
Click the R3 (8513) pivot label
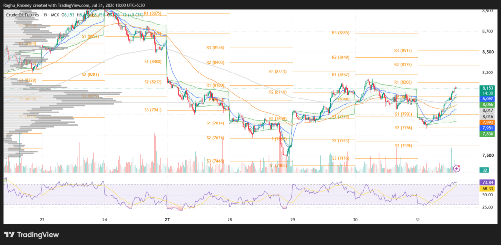tap(403, 50)
